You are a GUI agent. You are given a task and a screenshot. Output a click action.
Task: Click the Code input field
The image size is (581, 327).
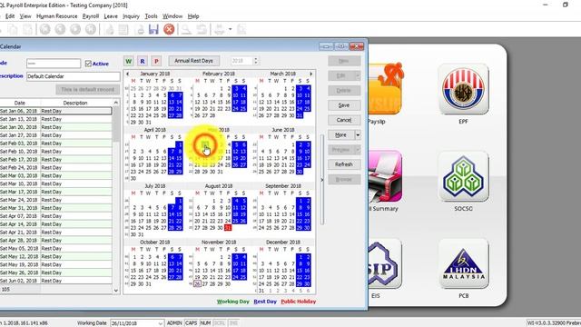(x=54, y=64)
